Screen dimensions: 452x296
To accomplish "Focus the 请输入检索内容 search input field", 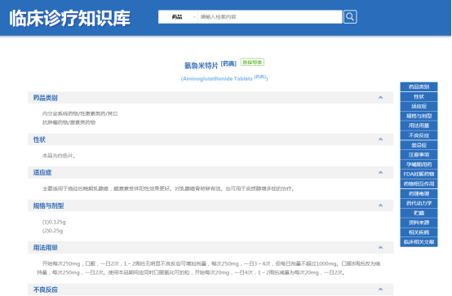I will tap(270, 17).
